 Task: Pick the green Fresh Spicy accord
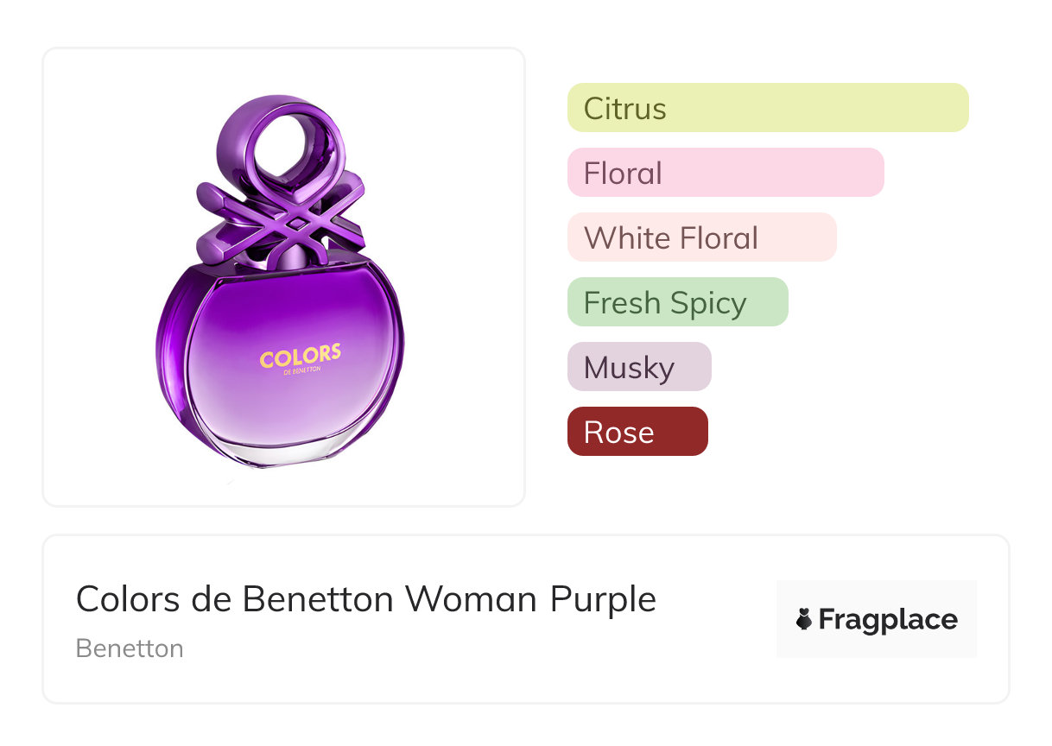tap(677, 302)
